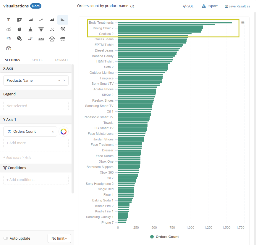Pick the dot matrix heatmap icon
Screen dimensions: 256x245
[x=9, y=39]
